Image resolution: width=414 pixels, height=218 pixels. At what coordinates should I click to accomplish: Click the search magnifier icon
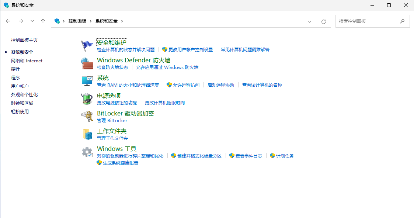coord(402,21)
